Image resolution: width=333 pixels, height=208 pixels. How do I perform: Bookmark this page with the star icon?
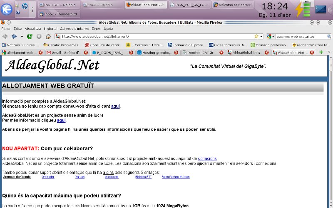256,37
